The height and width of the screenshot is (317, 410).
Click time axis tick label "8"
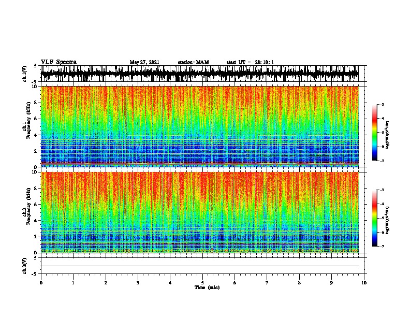(x=299, y=283)
